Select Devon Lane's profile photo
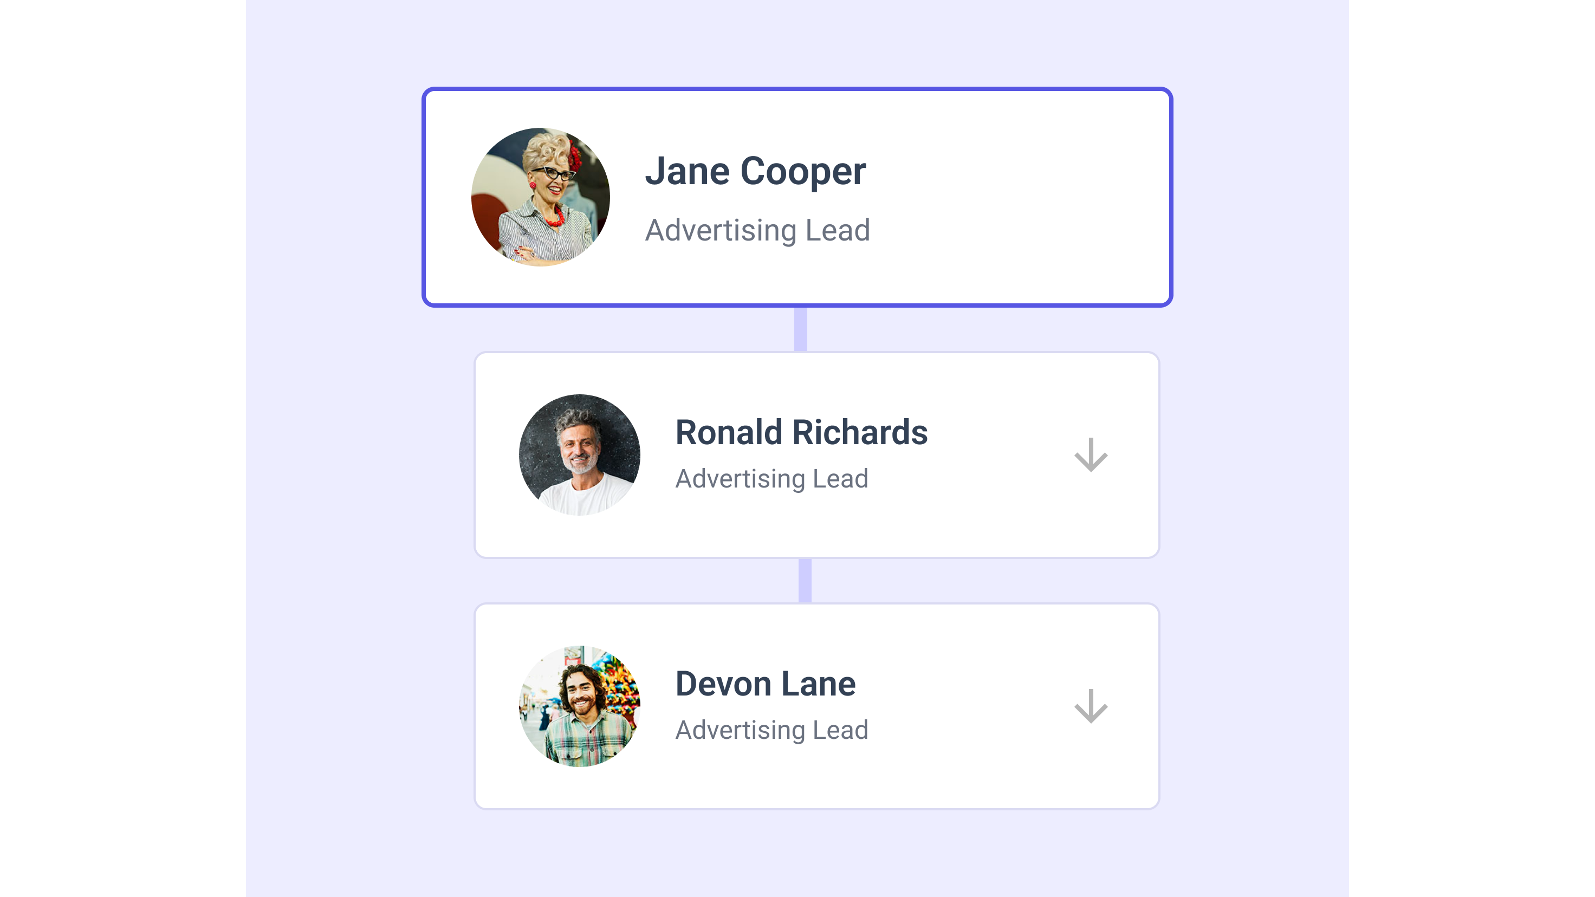The image size is (1595, 897). [x=580, y=706]
